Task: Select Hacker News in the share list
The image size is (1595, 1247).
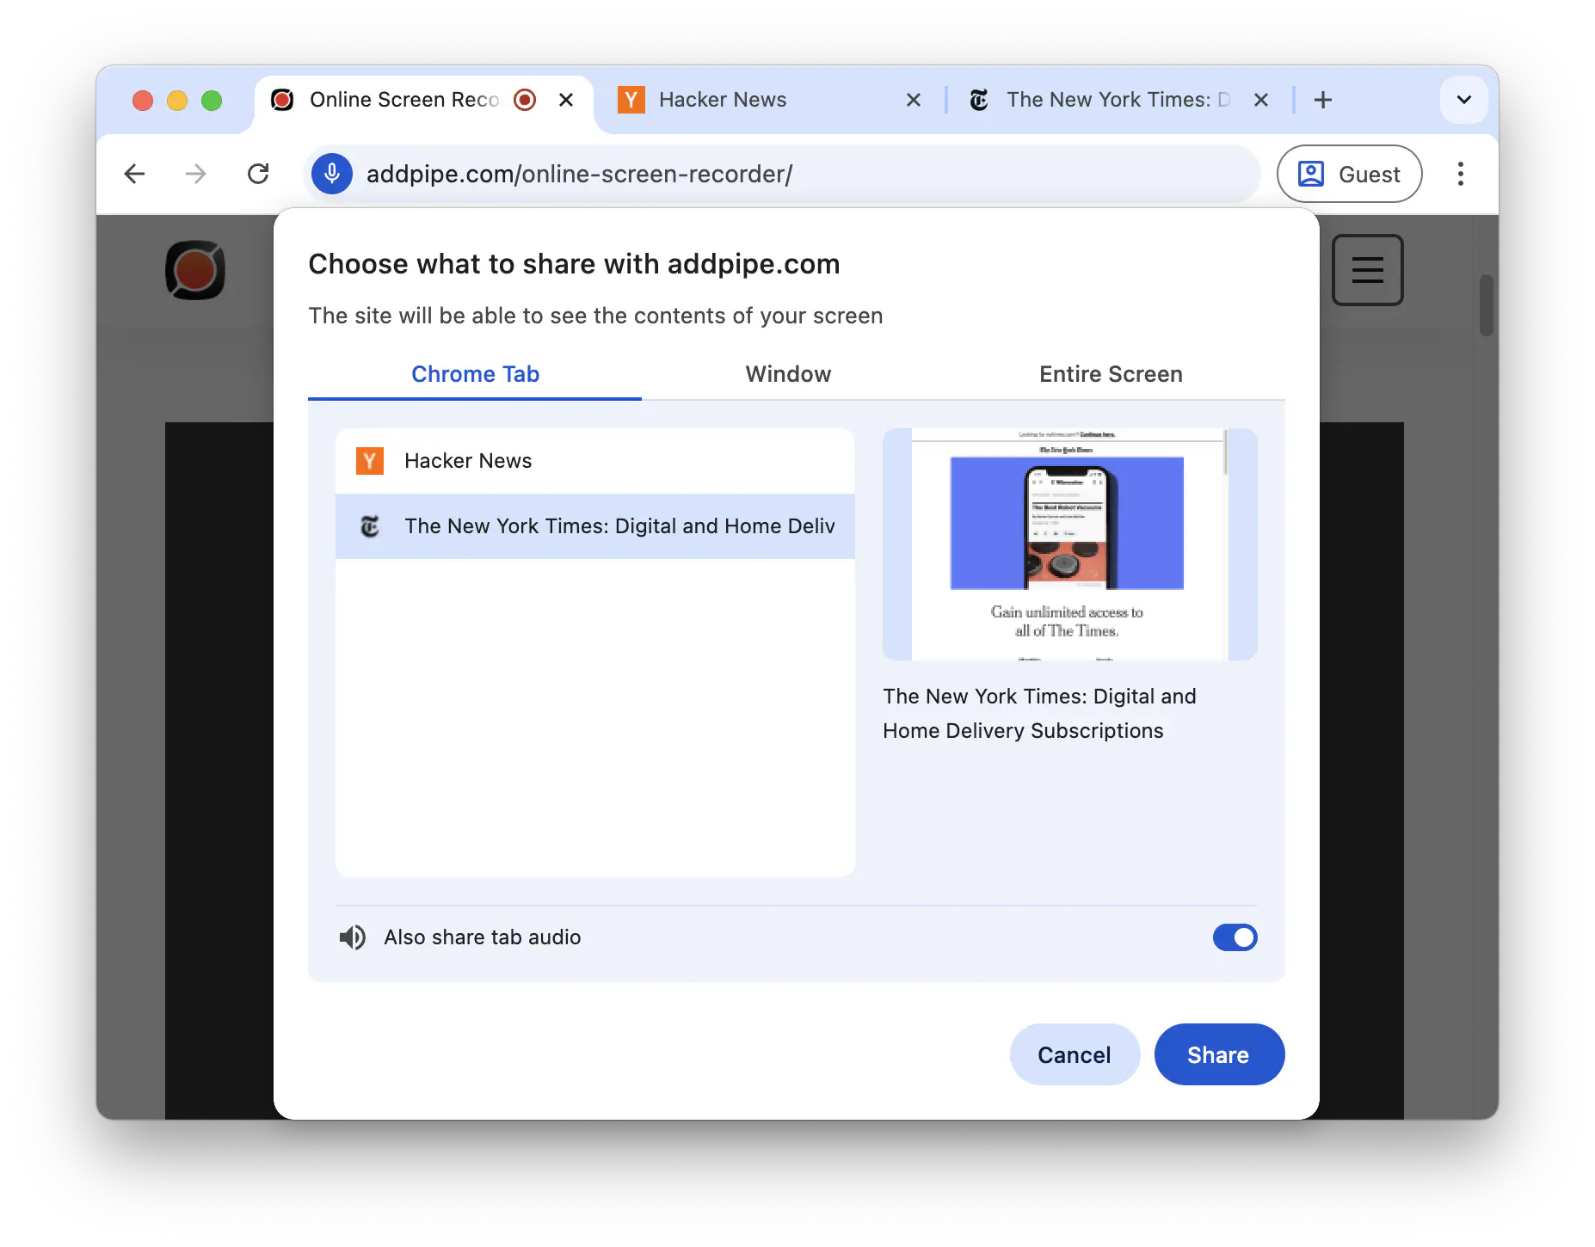Action: (x=595, y=461)
